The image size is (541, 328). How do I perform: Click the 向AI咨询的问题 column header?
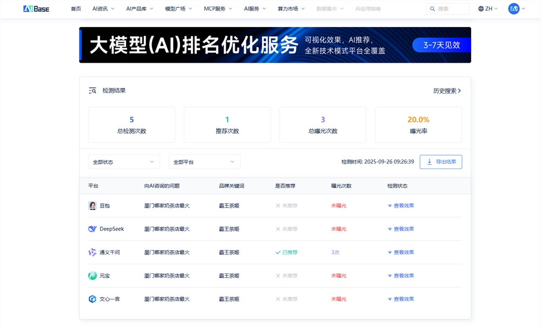162,186
